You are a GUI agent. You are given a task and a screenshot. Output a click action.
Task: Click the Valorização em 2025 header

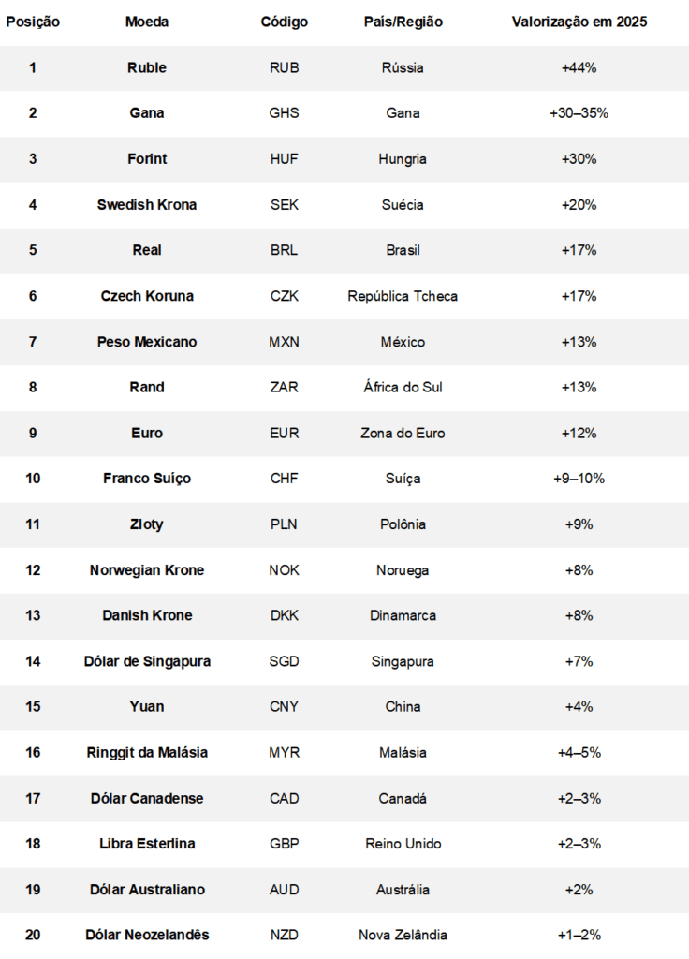pyautogui.click(x=579, y=22)
